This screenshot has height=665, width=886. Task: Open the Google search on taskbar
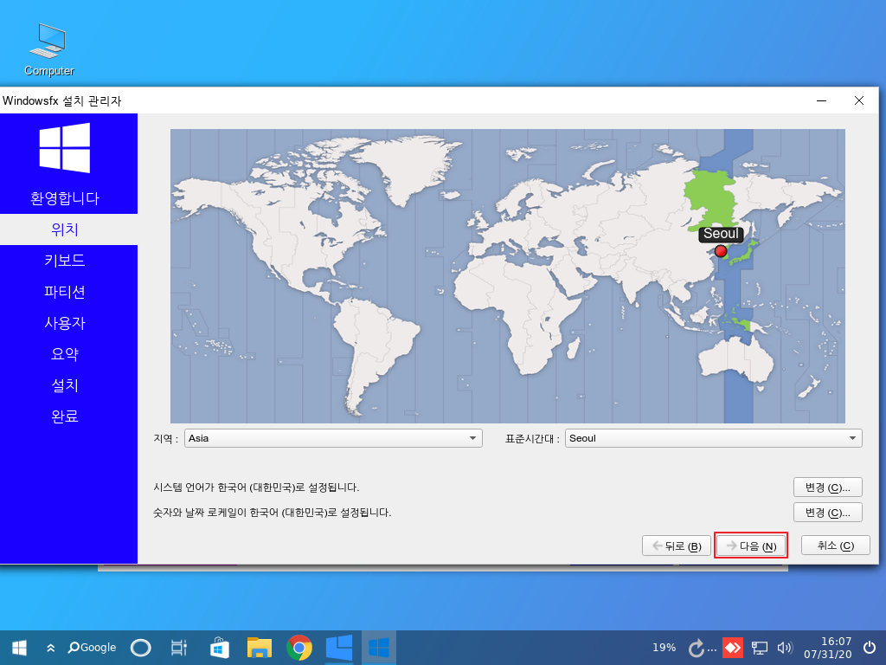pos(92,648)
